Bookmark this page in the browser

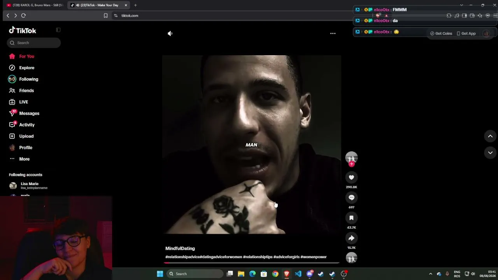point(105,16)
